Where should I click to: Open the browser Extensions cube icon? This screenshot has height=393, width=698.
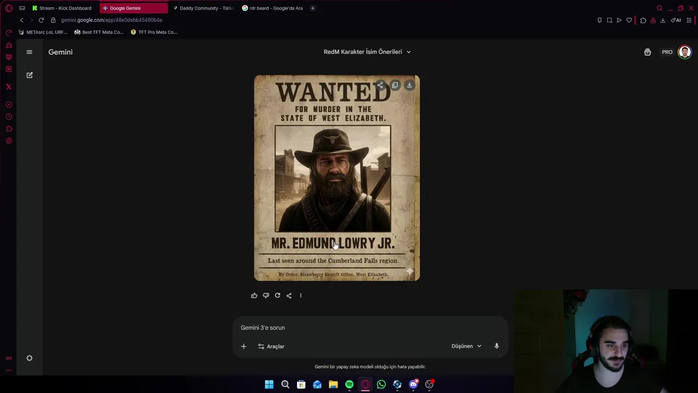click(643, 20)
